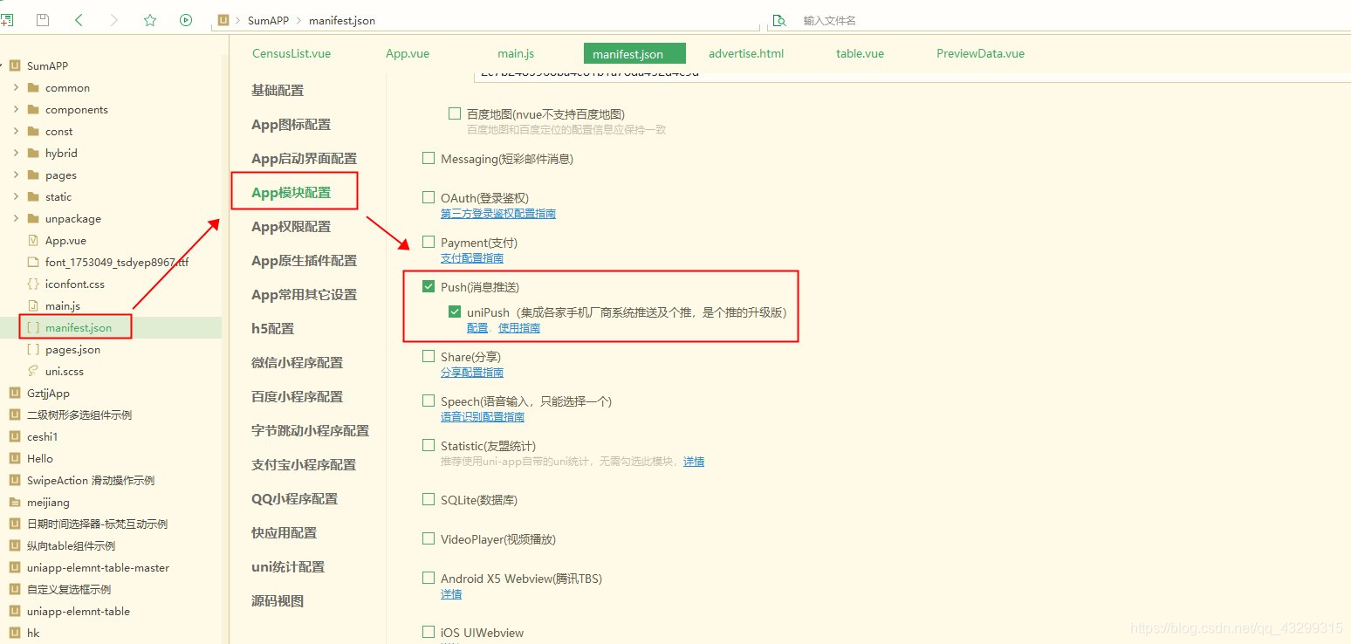Enable the Messaging(短彩邮件消息) checkbox
Viewport: 1351px width, 644px height.
[429, 159]
